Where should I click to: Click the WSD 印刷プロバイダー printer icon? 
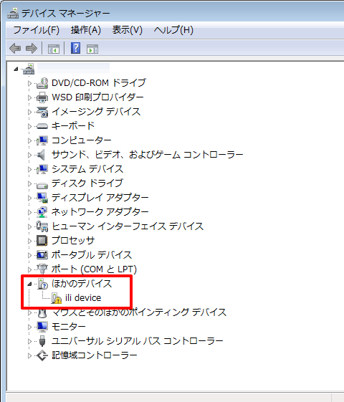(x=42, y=97)
